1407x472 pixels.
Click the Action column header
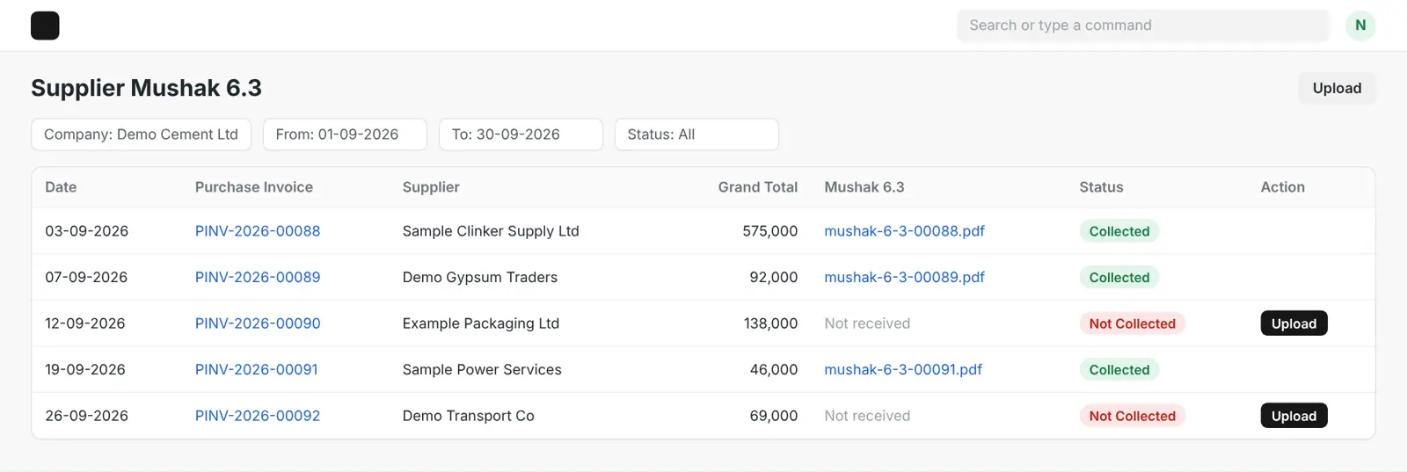pos(1282,187)
